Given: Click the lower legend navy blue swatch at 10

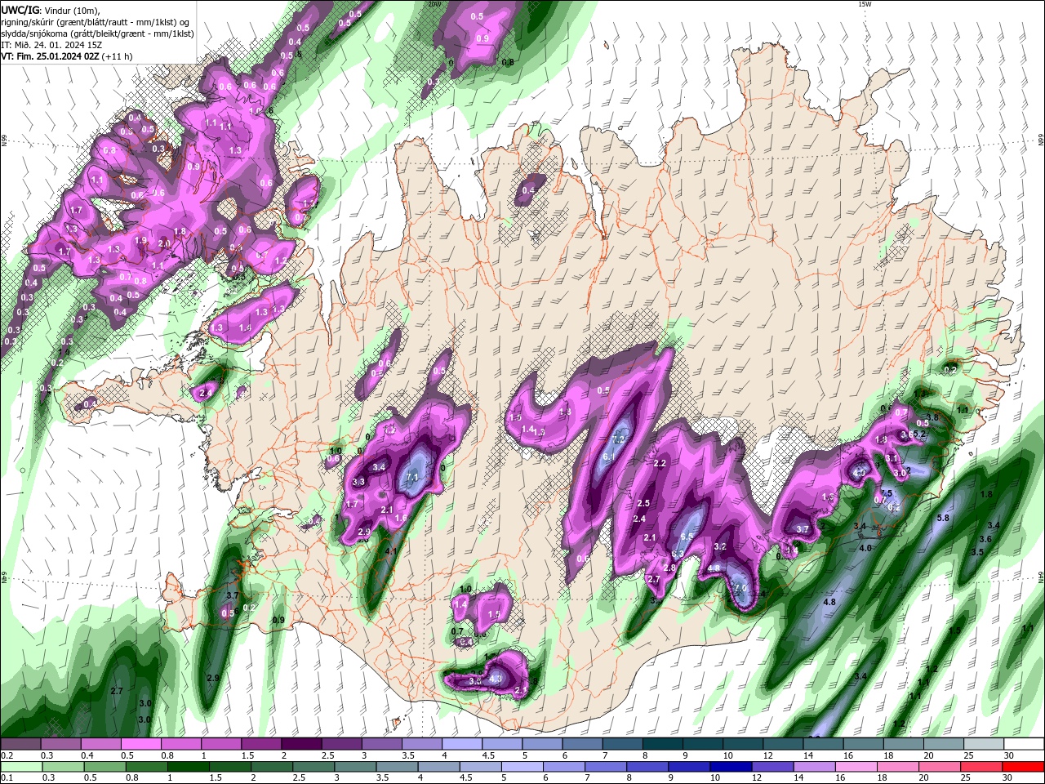Looking at the screenshot, I should [730, 767].
